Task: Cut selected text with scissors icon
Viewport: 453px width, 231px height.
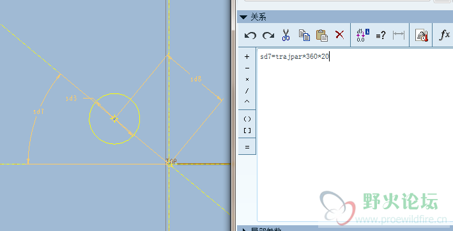Action: [x=286, y=35]
